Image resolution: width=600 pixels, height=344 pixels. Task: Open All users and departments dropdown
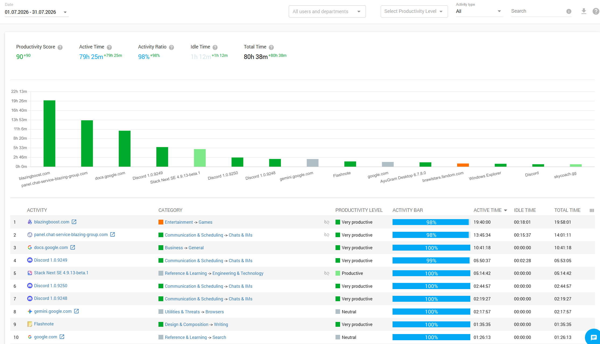tap(327, 12)
